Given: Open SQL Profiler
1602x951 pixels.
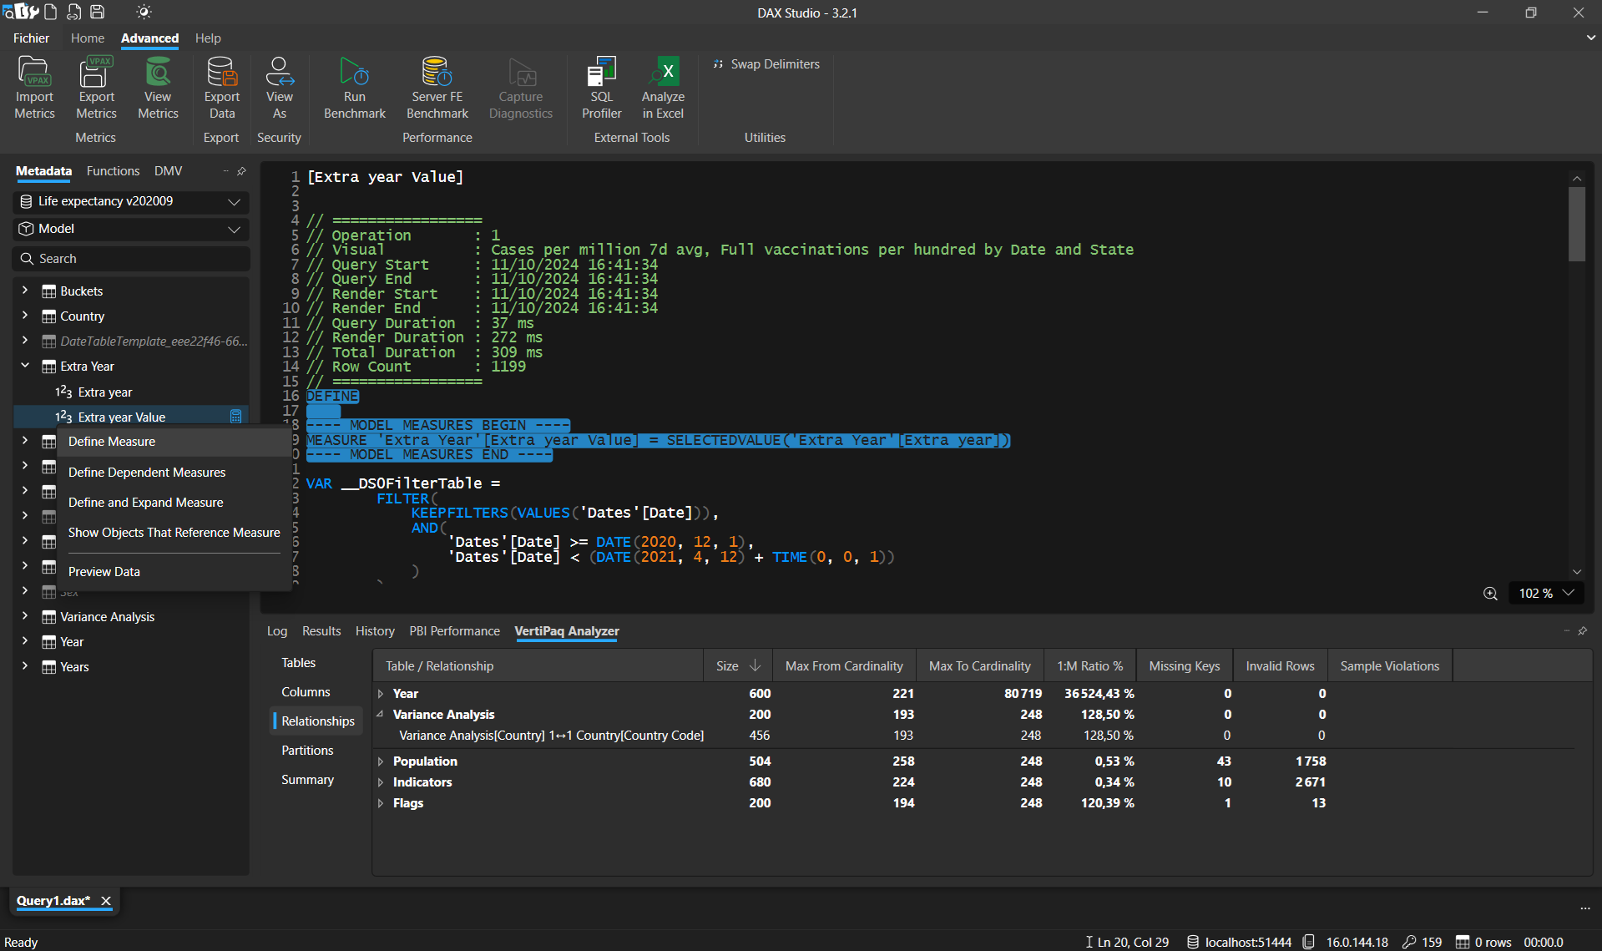Looking at the screenshot, I should (x=602, y=88).
